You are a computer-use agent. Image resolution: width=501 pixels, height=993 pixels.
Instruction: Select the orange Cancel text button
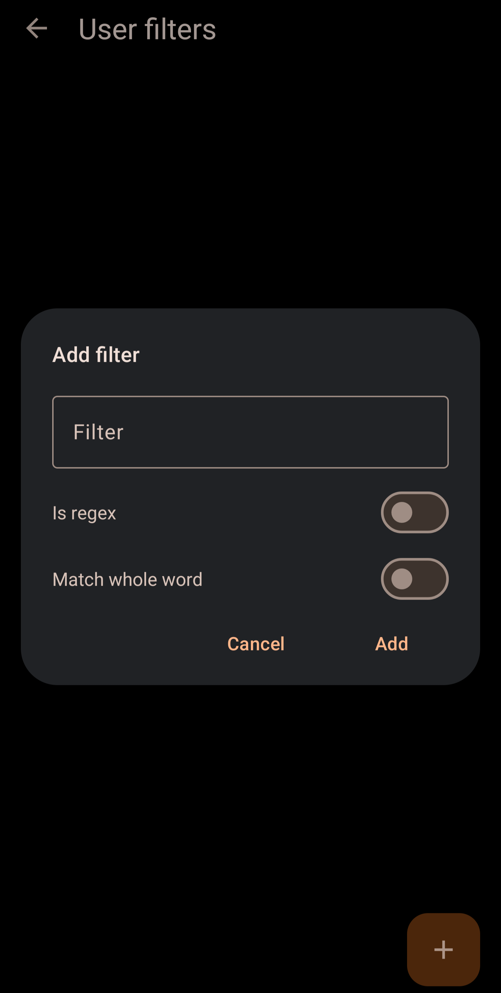(x=256, y=643)
